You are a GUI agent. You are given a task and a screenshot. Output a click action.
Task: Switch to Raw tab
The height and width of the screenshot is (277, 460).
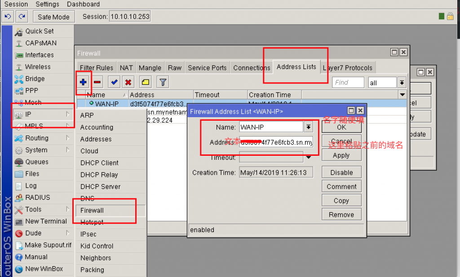pos(175,68)
